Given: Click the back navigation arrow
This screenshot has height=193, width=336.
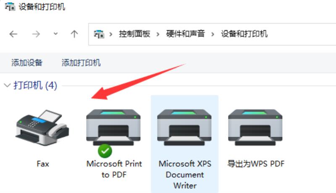Looking at the screenshot, I should coord(13,34).
